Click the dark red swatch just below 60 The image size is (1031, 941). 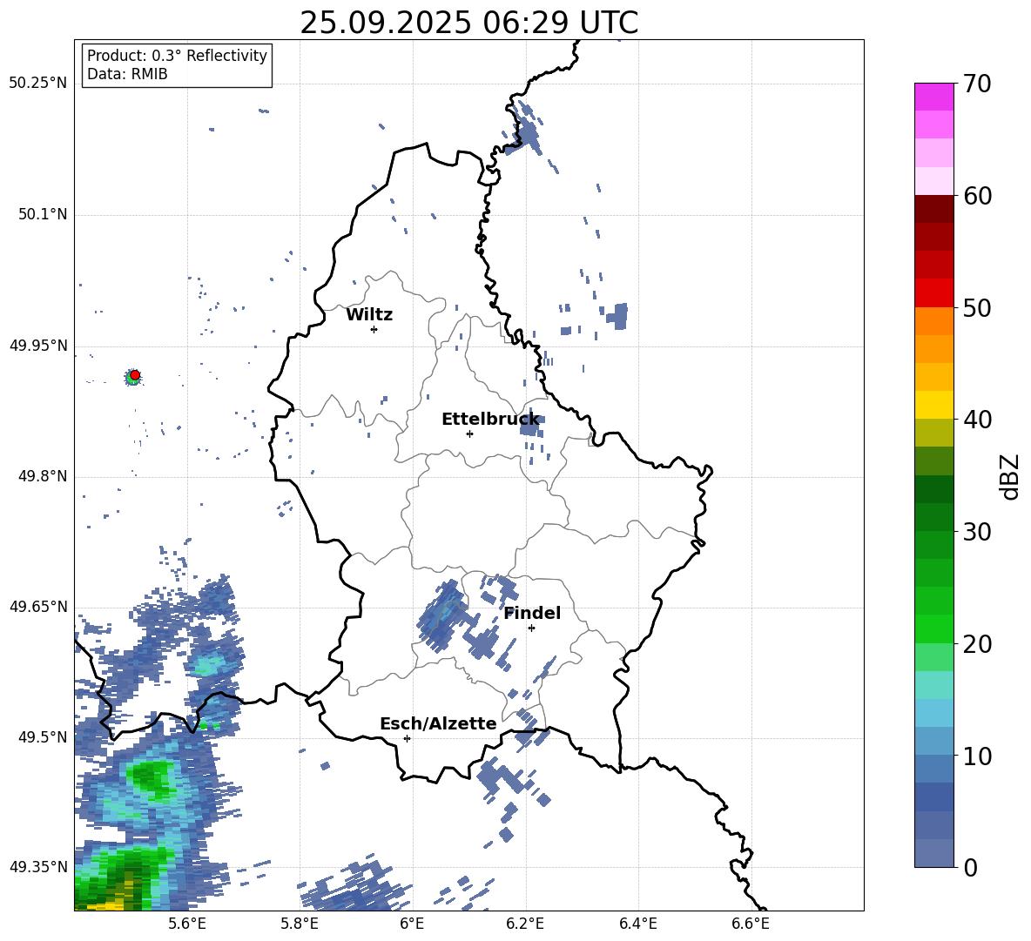(x=934, y=209)
